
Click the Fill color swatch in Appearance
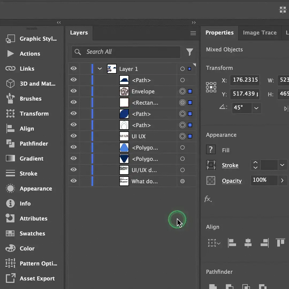(211, 150)
